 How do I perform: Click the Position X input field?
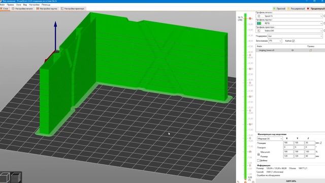[x=288, y=143]
